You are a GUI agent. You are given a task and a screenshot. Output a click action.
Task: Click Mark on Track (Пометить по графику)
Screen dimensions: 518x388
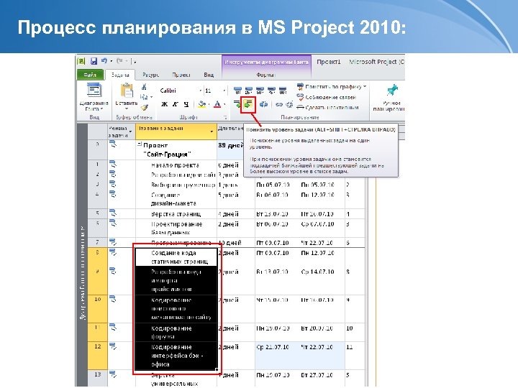(329, 87)
